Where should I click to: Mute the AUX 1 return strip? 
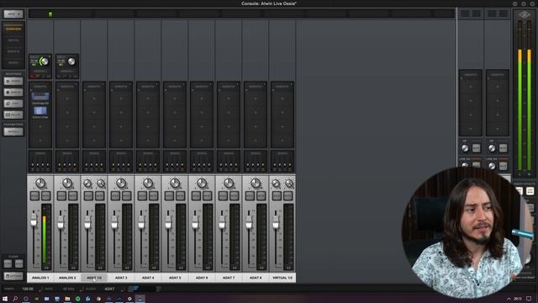point(477,148)
